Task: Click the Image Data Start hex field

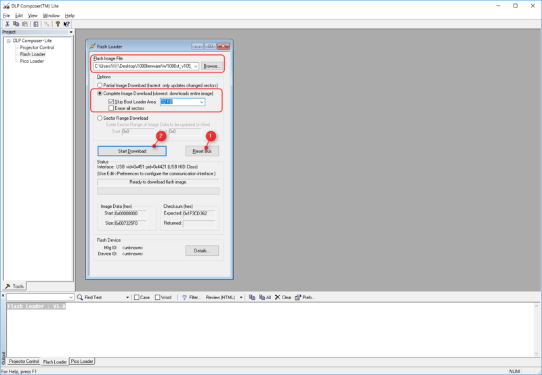Action: pyautogui.click(x=130, y=214)
